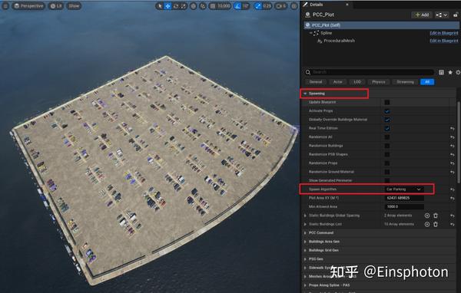Disable the Real Time Edition checkbox
461x293 pixels.
point(387,128)
